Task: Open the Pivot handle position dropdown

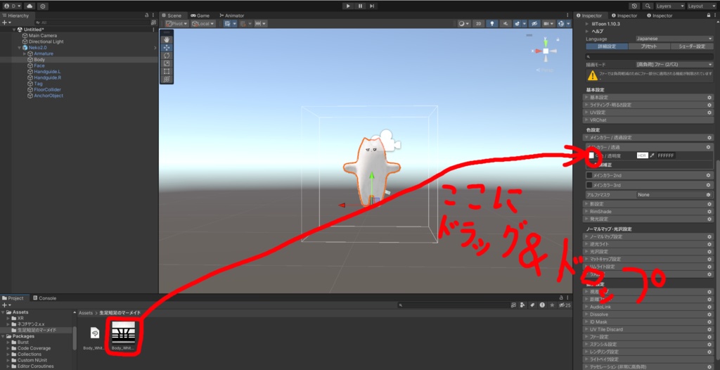Action: tap(176, 23)
